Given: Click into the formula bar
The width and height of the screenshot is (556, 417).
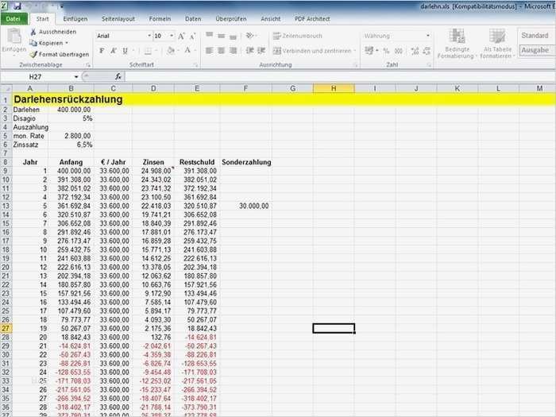Looking at the screenshot, I should coord(340,76).
